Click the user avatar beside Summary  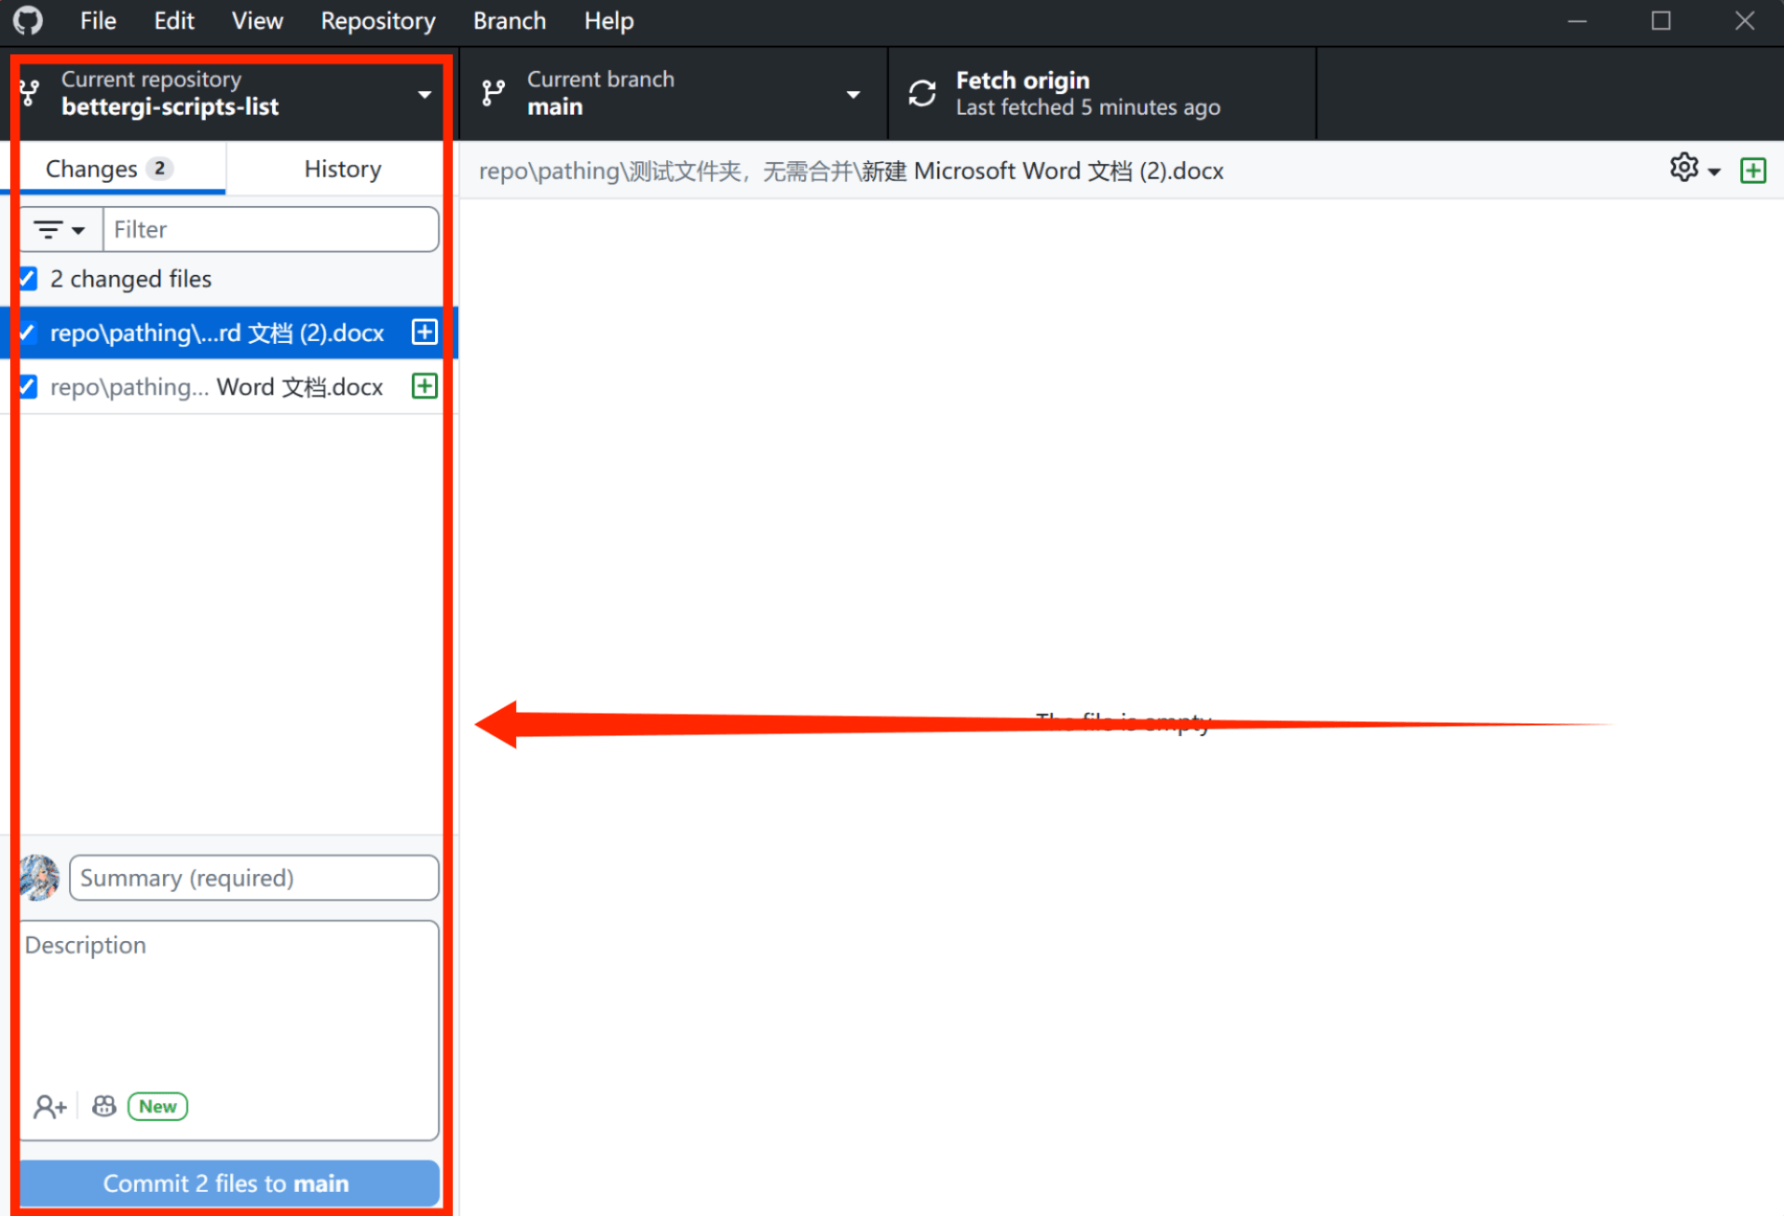pos(39,878)
